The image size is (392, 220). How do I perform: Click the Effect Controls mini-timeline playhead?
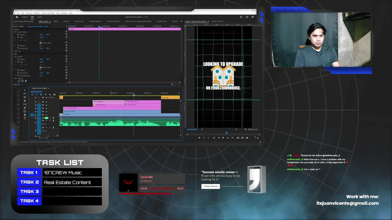pyautogui.click(x=99, y=26)
